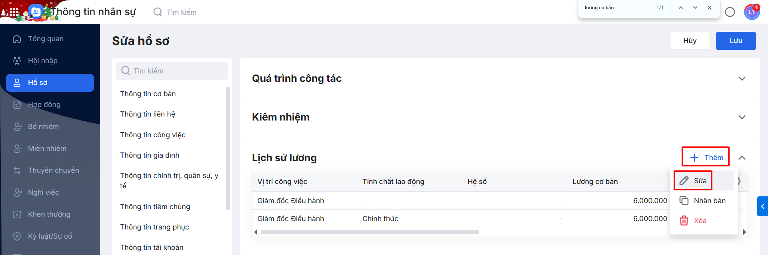
Task: Expand the Kiêm nhiệm section
Action: tap(742, 117)
